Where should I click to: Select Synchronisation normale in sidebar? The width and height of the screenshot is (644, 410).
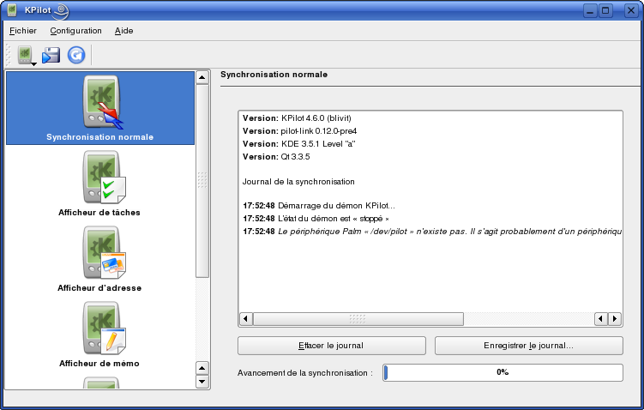(x=100, y=108)
